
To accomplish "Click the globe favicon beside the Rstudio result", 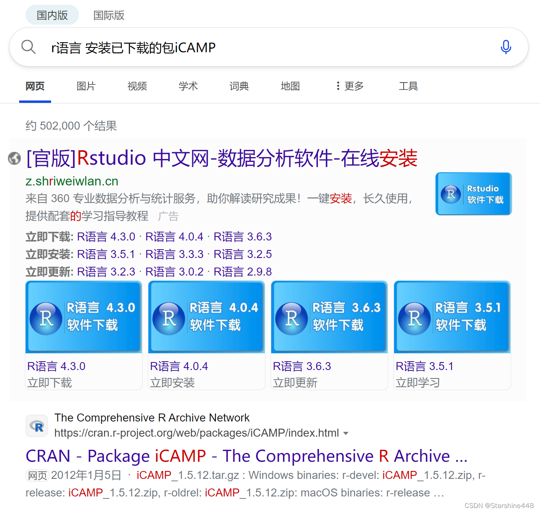I will tap(14, 158).
